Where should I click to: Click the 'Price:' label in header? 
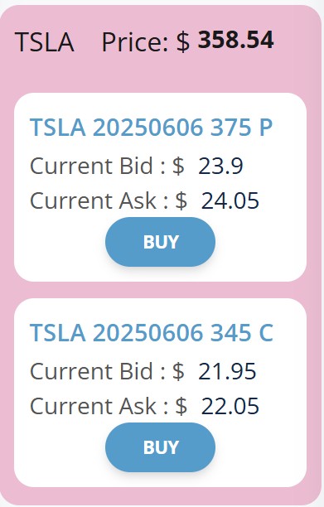(x=135, y=42)
